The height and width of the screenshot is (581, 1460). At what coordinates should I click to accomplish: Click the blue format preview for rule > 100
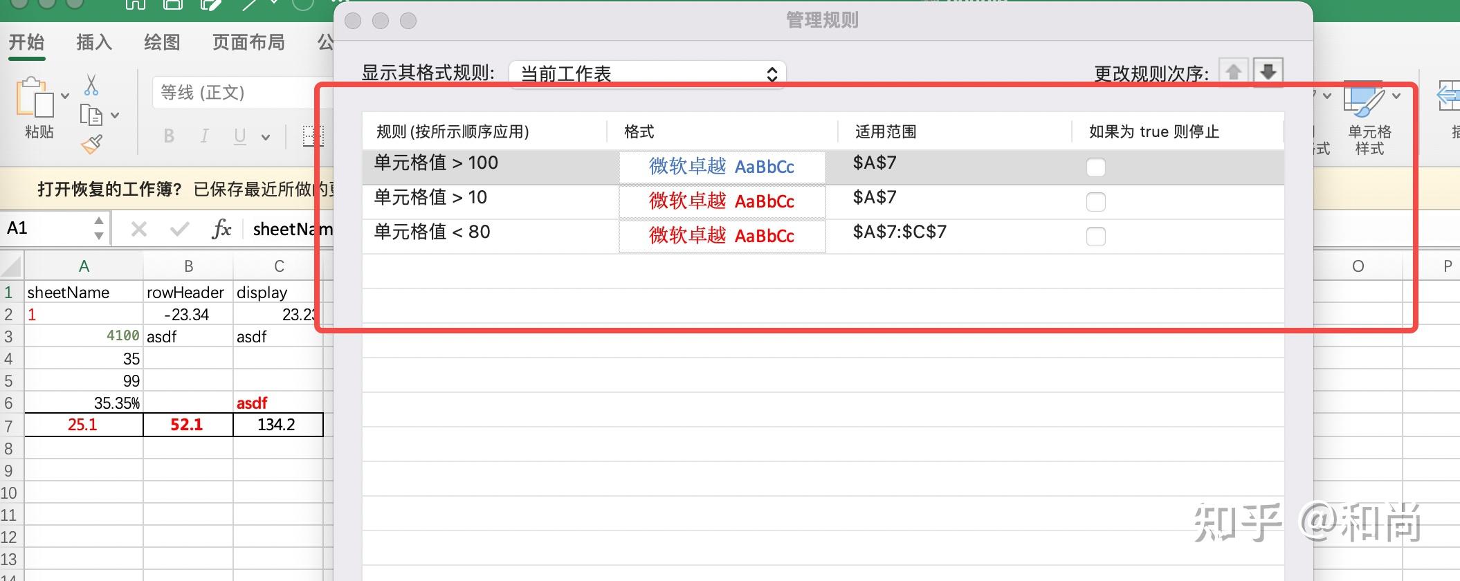(x=722, y=167)
